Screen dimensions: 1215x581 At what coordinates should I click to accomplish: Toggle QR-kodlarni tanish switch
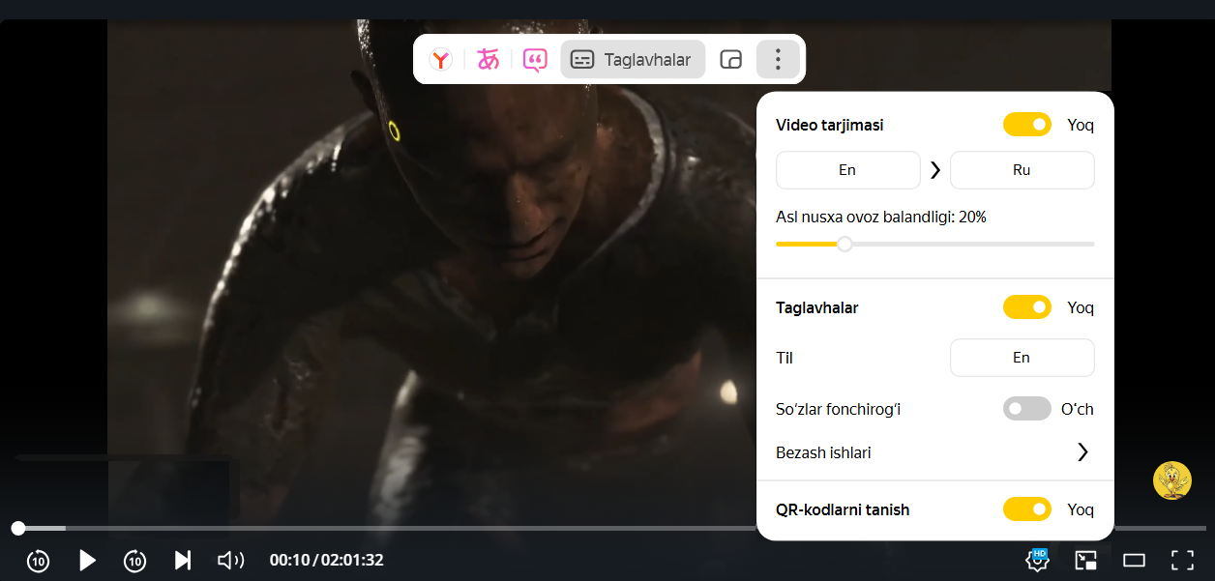[x=1027, y=509]
